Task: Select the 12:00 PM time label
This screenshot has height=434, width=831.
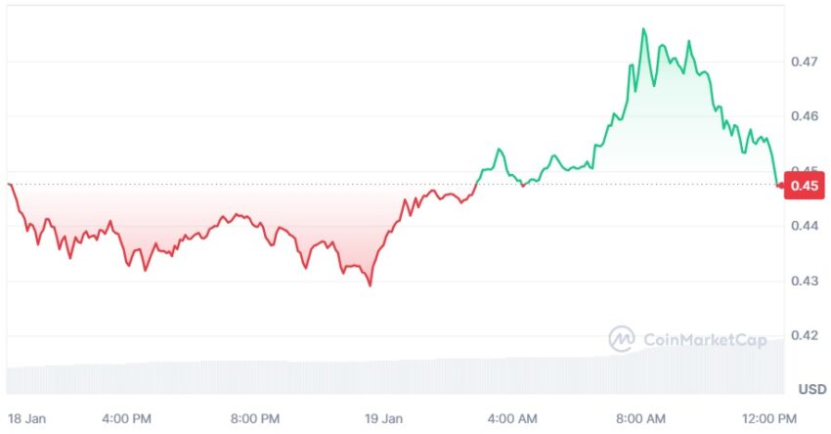Action: coord(769,418)
